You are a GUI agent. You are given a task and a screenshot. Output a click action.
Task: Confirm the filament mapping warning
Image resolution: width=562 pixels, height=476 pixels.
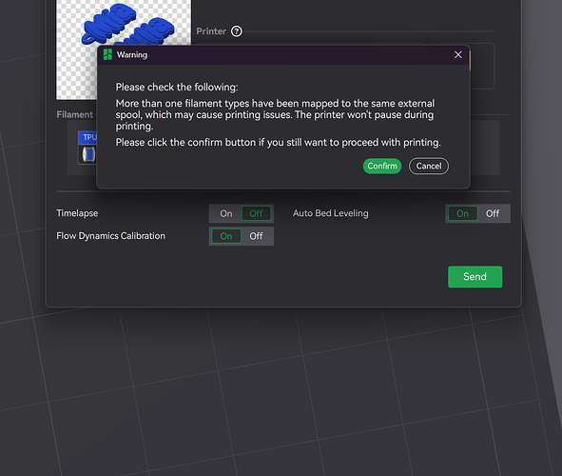point(382,166)
